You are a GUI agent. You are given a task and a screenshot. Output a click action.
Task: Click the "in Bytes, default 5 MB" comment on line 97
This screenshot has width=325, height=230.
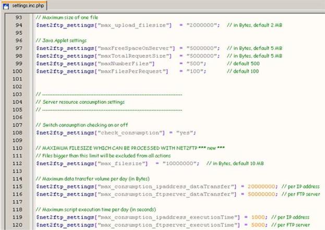(255, 49)
